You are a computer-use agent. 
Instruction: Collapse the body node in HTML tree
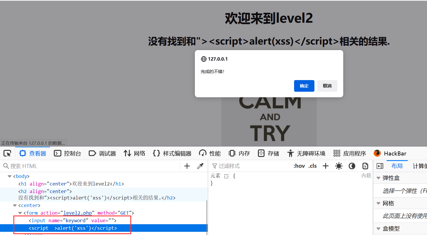pos(10,176)
